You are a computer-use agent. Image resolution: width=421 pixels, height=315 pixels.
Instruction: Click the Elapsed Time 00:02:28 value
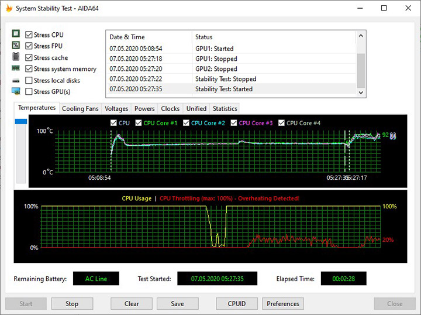[x=343, y=279]
